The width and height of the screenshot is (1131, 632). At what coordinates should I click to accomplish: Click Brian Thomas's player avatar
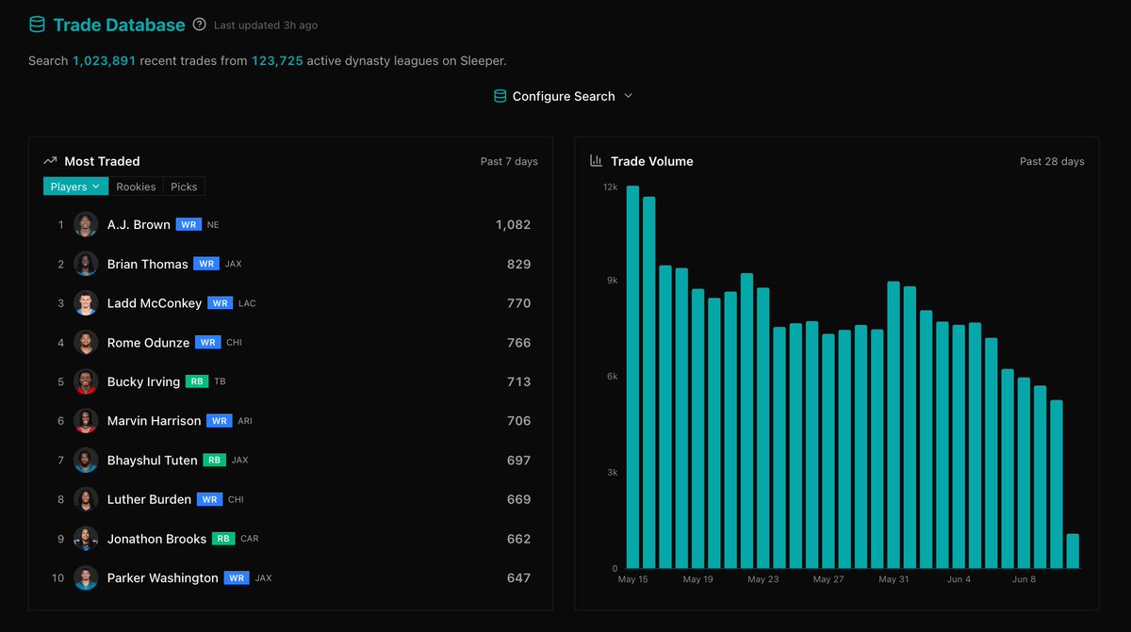(86, 264)
